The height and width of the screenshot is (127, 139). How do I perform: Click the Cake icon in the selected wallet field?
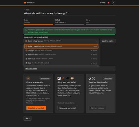pyautogui.click(x=26, y=41)
